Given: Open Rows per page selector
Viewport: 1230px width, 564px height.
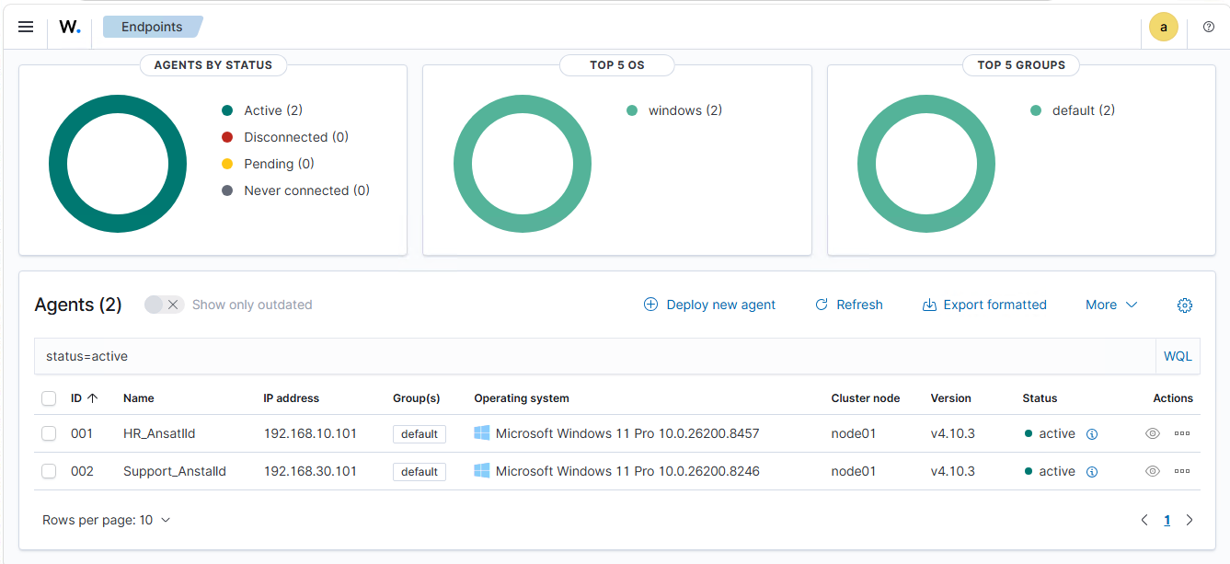Looking at the screenshot, I should [x=107, y=520].
